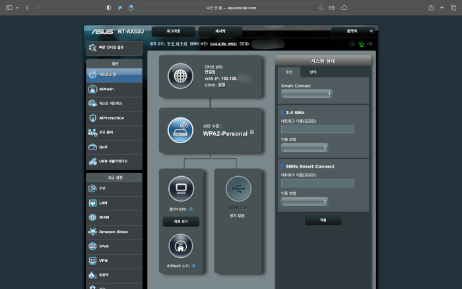Click the View List (목록 보기) button

tap(181, 222)
